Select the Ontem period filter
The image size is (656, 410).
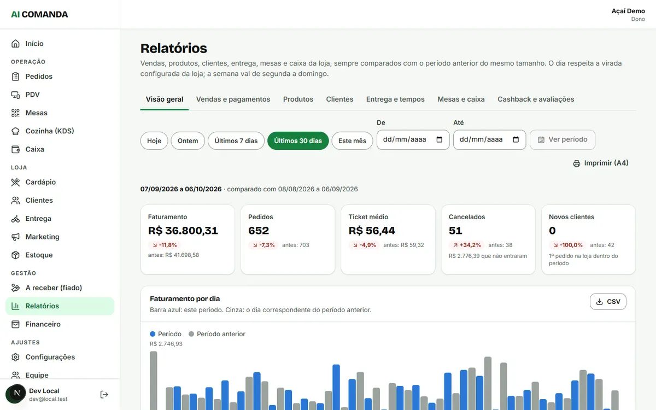click(188, 140)
